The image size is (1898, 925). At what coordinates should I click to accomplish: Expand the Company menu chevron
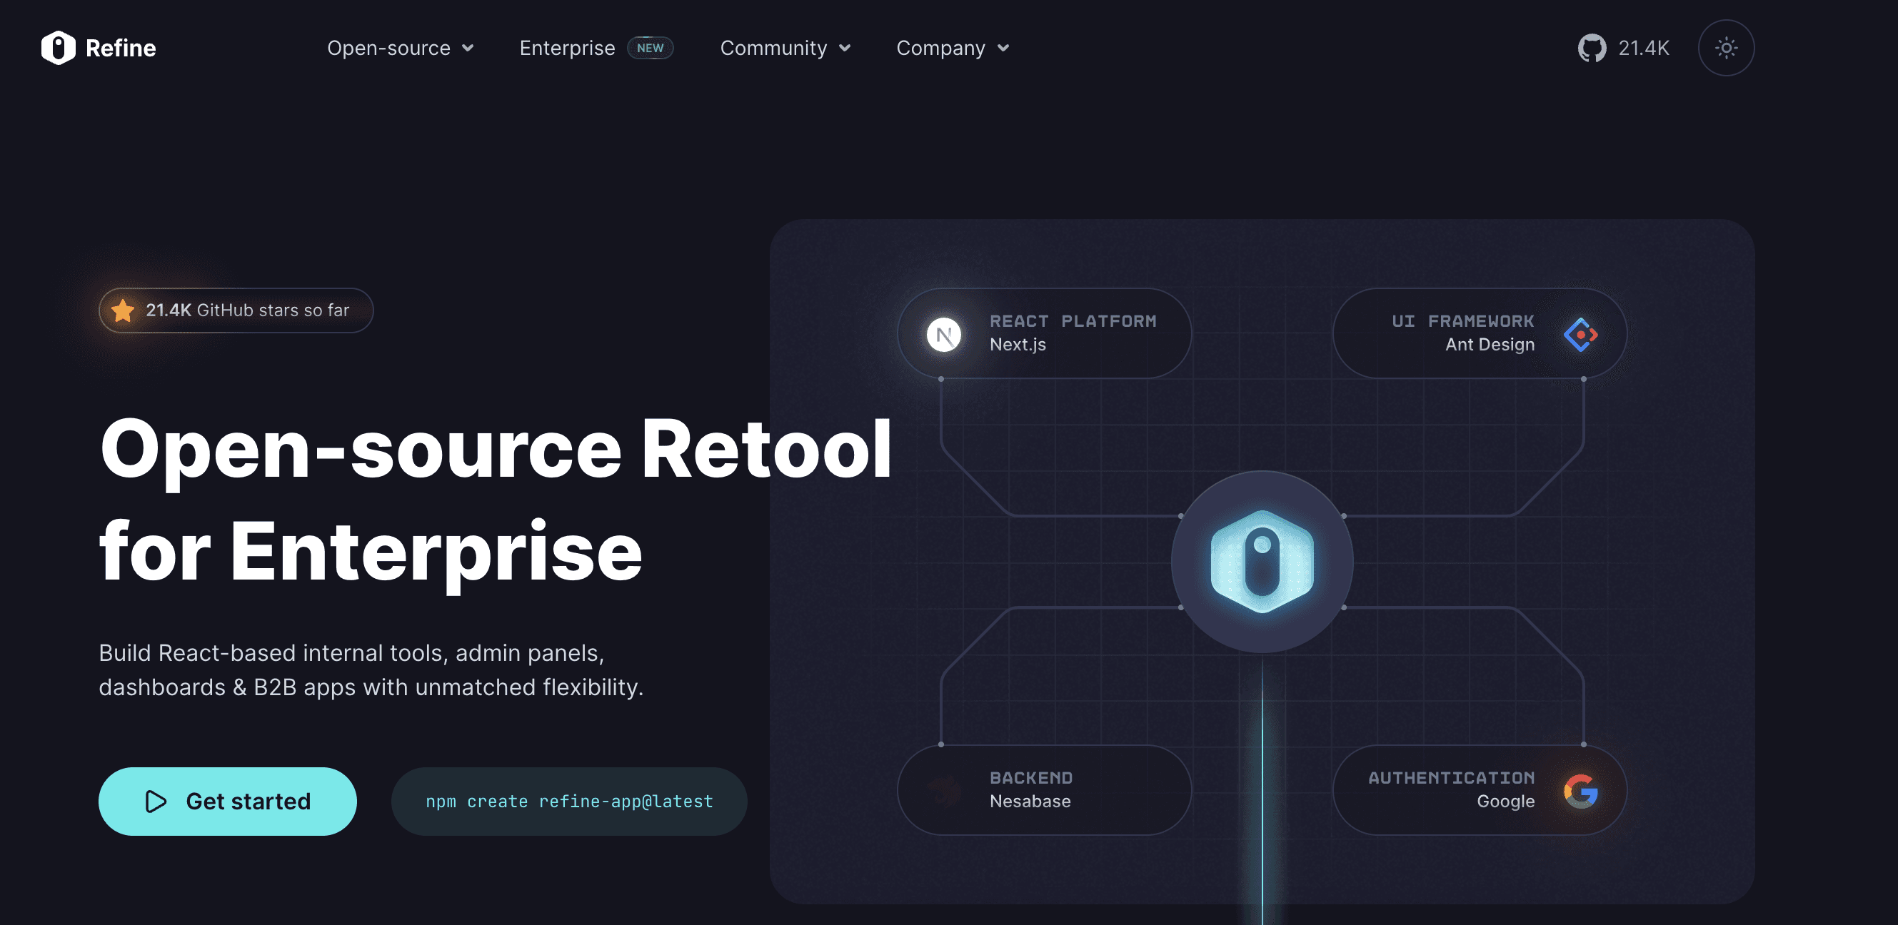(1003, 49)
